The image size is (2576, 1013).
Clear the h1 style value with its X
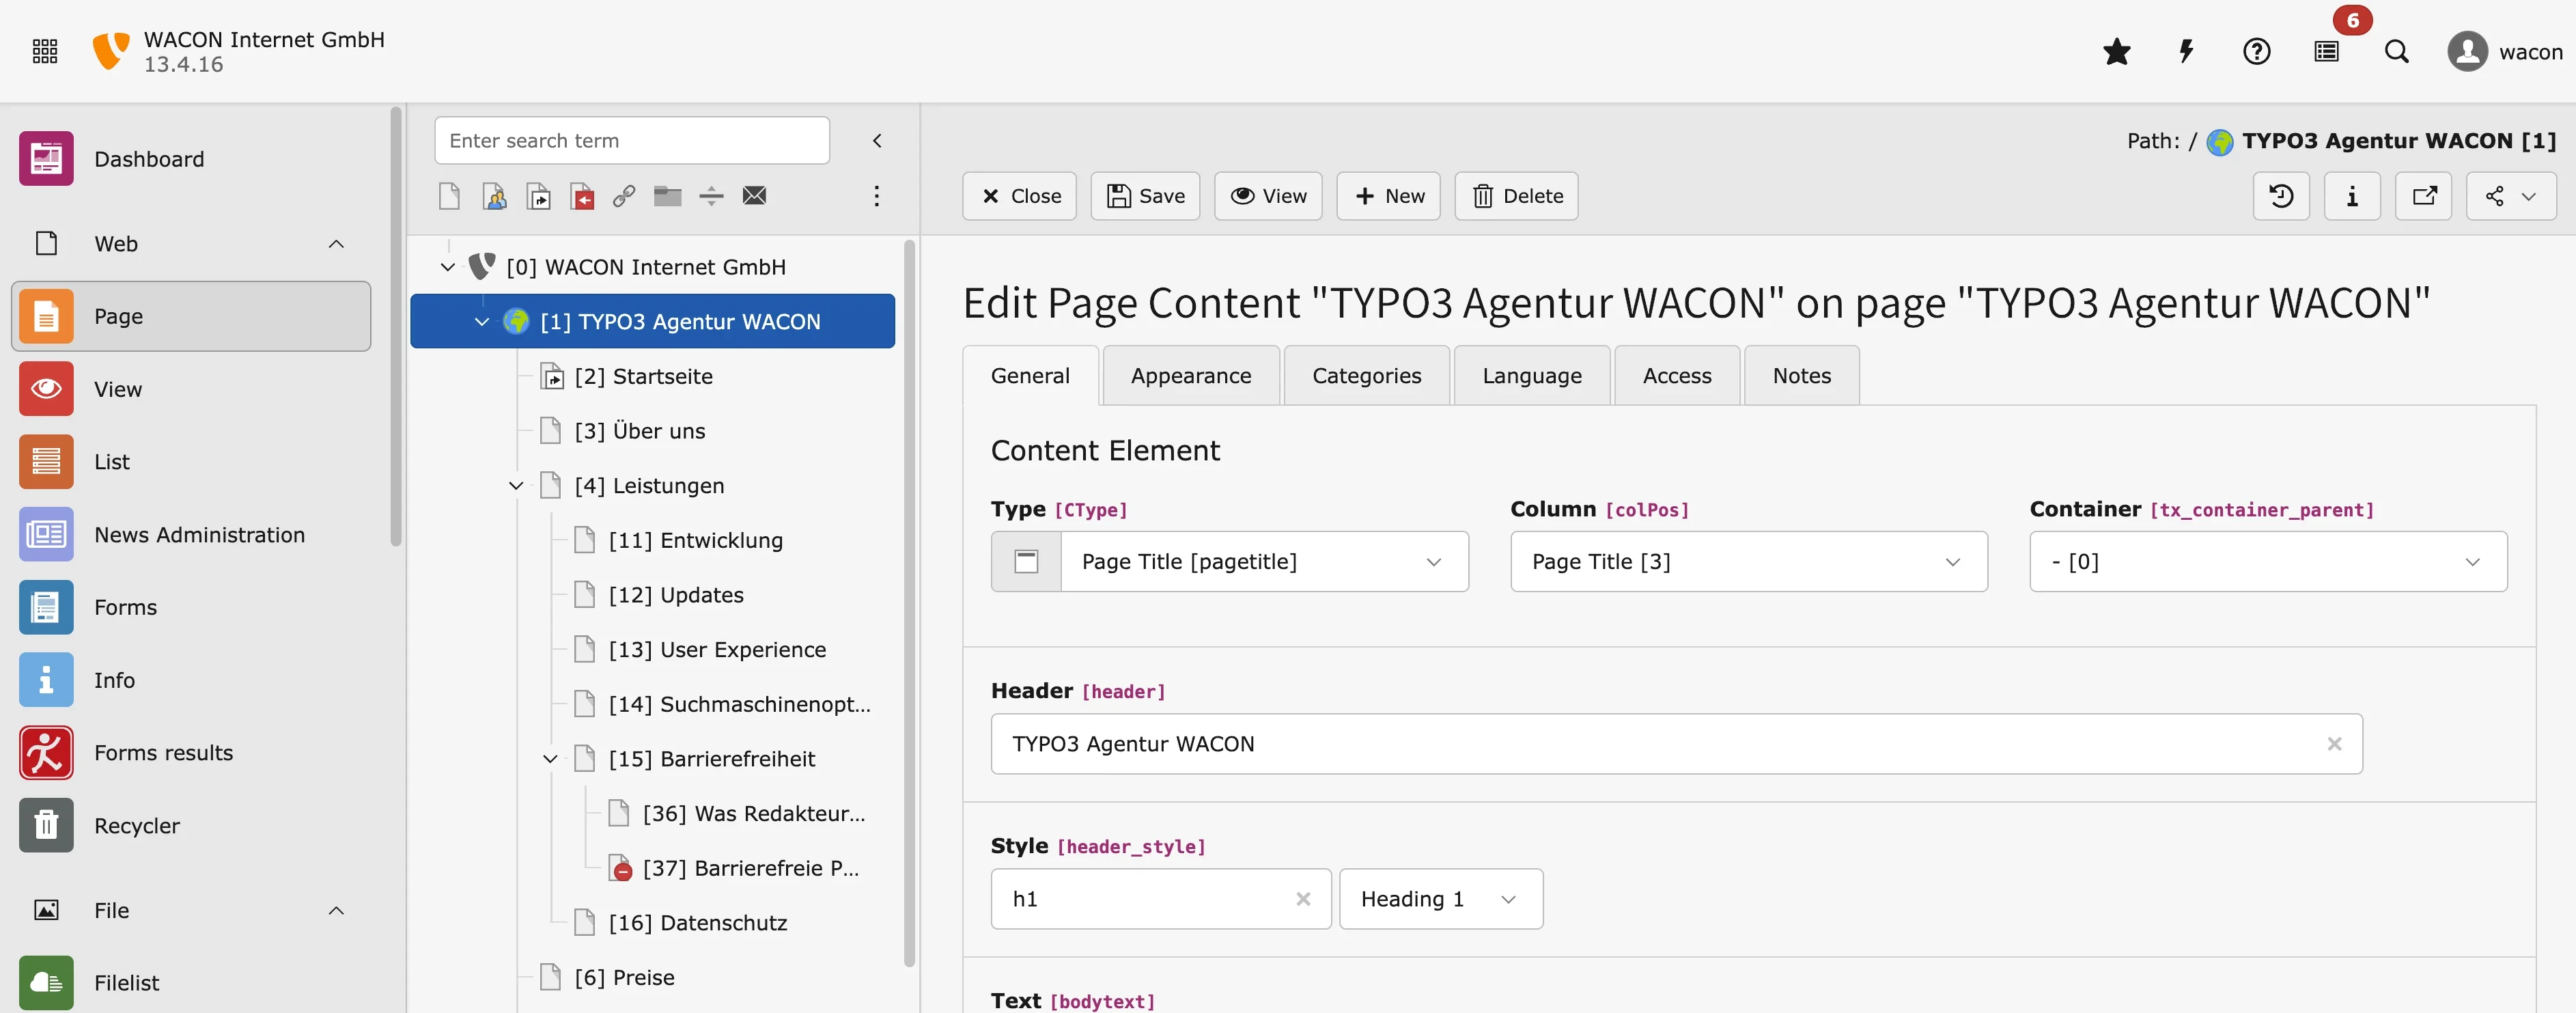[1303, 898]
